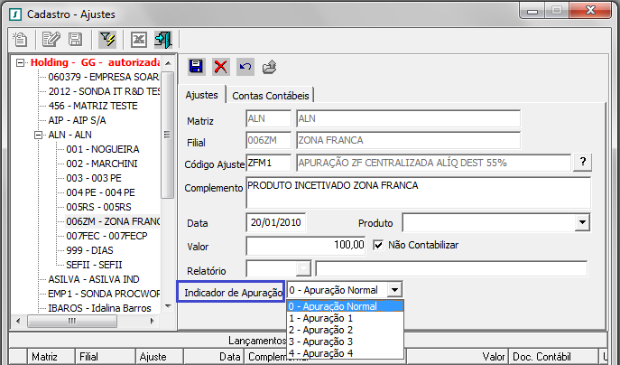Screen dimensions: 620x365
Task: Click the undo arrow icon
Action: [x=245, y=66]
